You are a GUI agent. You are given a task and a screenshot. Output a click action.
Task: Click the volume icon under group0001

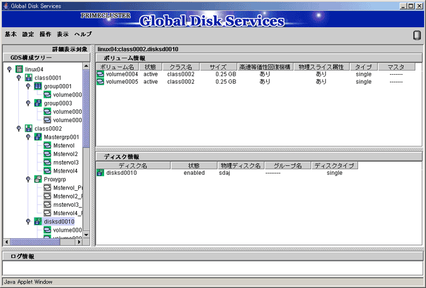[x=47, y=94]
